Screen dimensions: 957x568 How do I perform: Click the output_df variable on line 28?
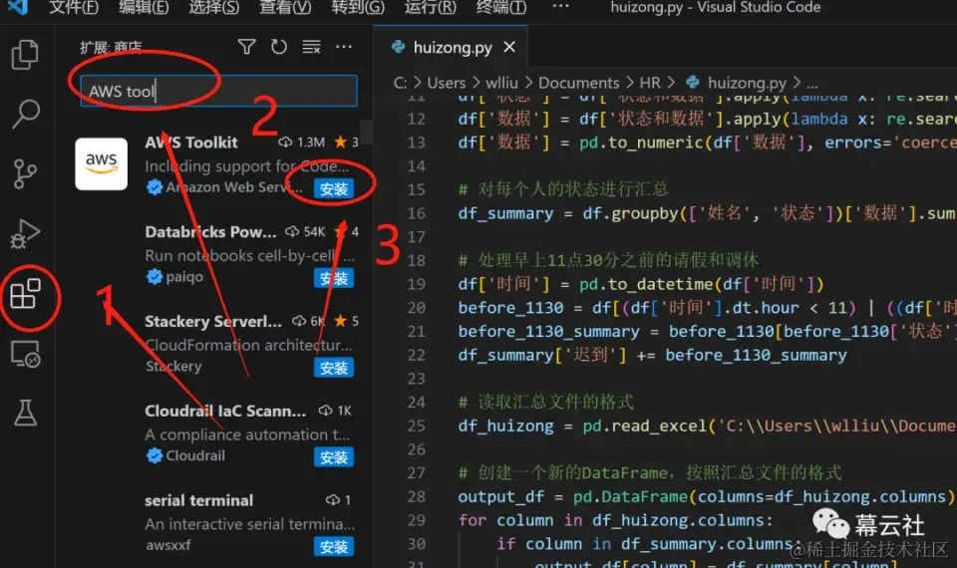(501, 496)
